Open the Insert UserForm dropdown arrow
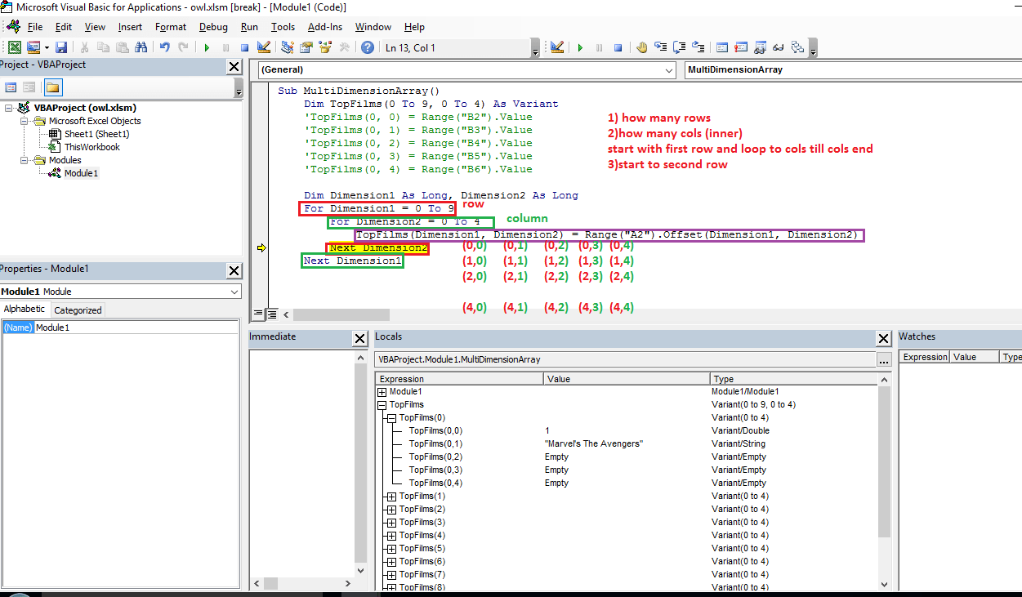 pos(47,47)
